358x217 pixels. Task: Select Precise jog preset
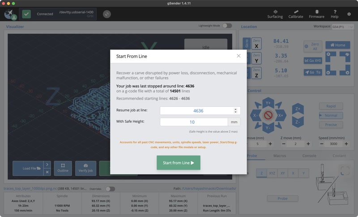(331, 125)
